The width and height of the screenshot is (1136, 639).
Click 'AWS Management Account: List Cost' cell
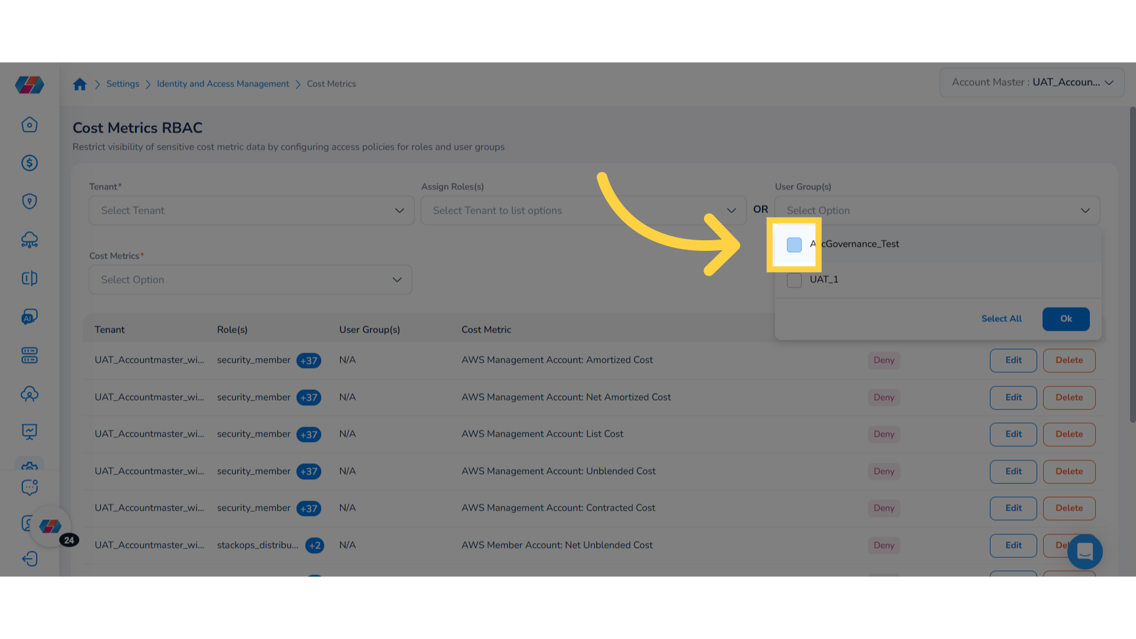click(542, 434)
